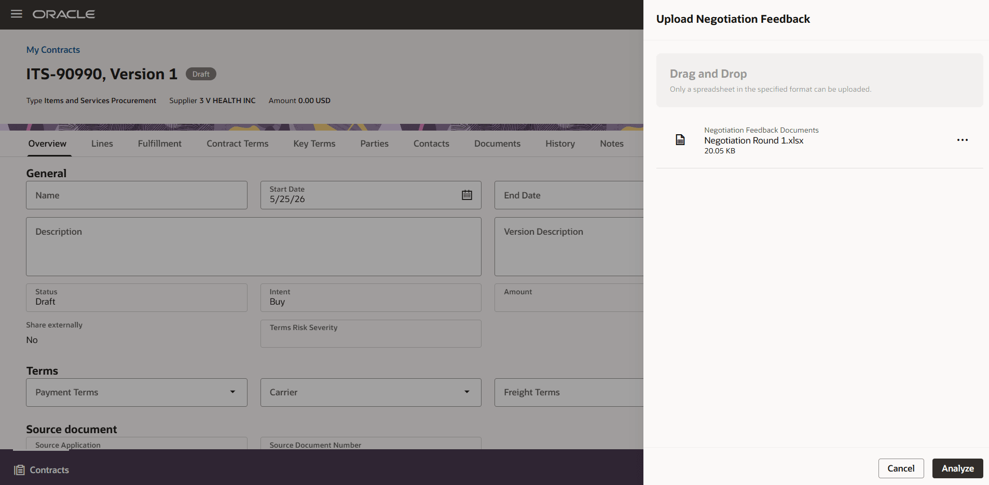This screenshot has width=989, height=485.
Task: Click the Upload Negotiation Feedback heading
Action: pyautogui.click(x=733, y=19)
